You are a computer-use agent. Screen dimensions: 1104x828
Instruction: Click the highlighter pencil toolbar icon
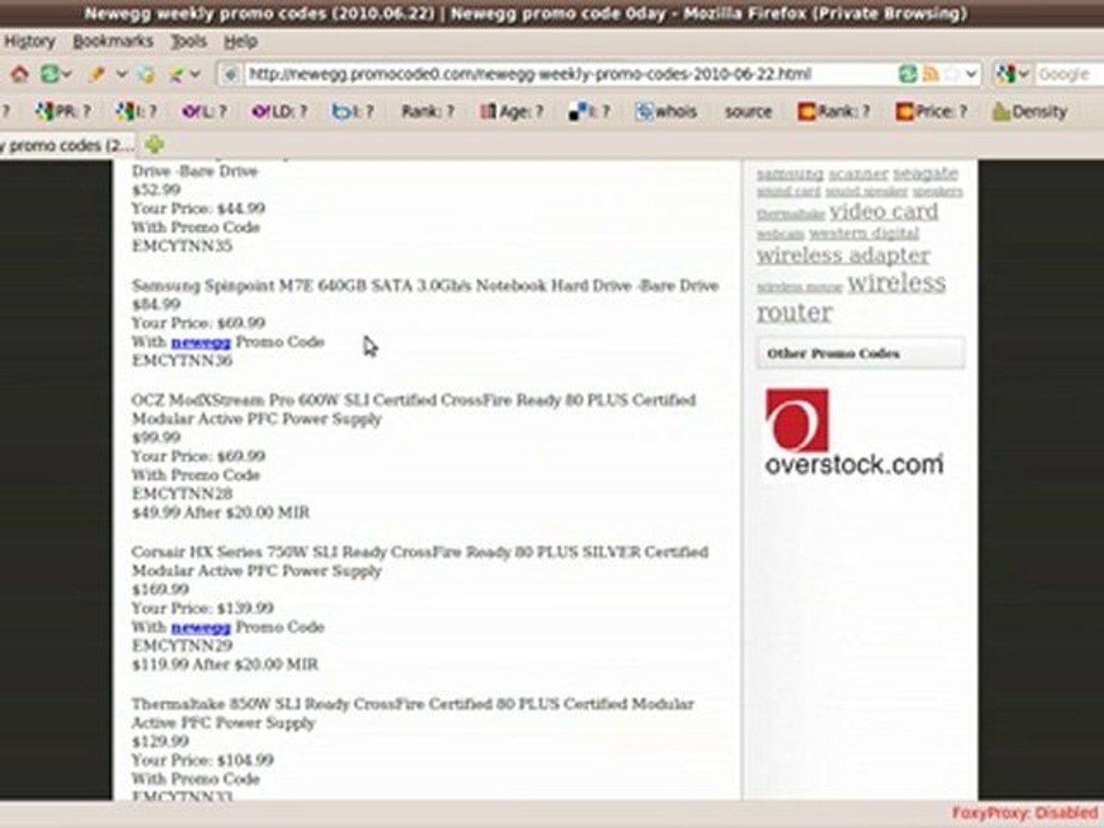coord(97,74)
